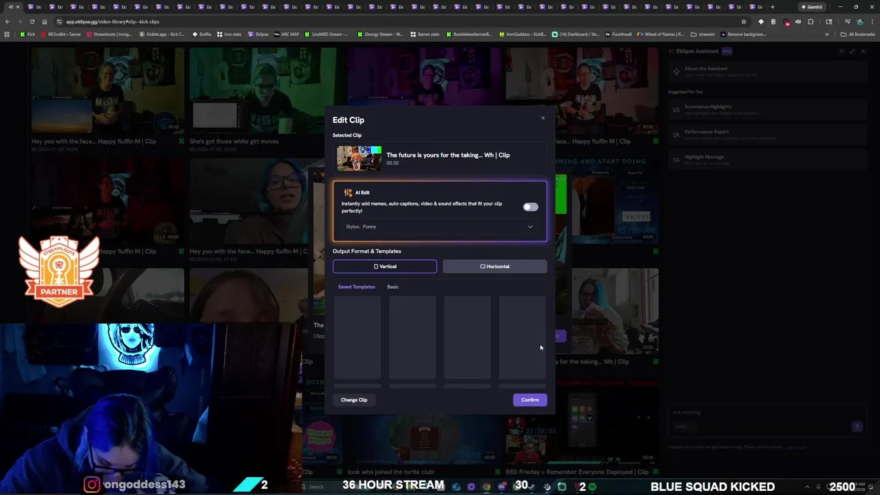Reload the page with browser refresh icon

point(32,21)
